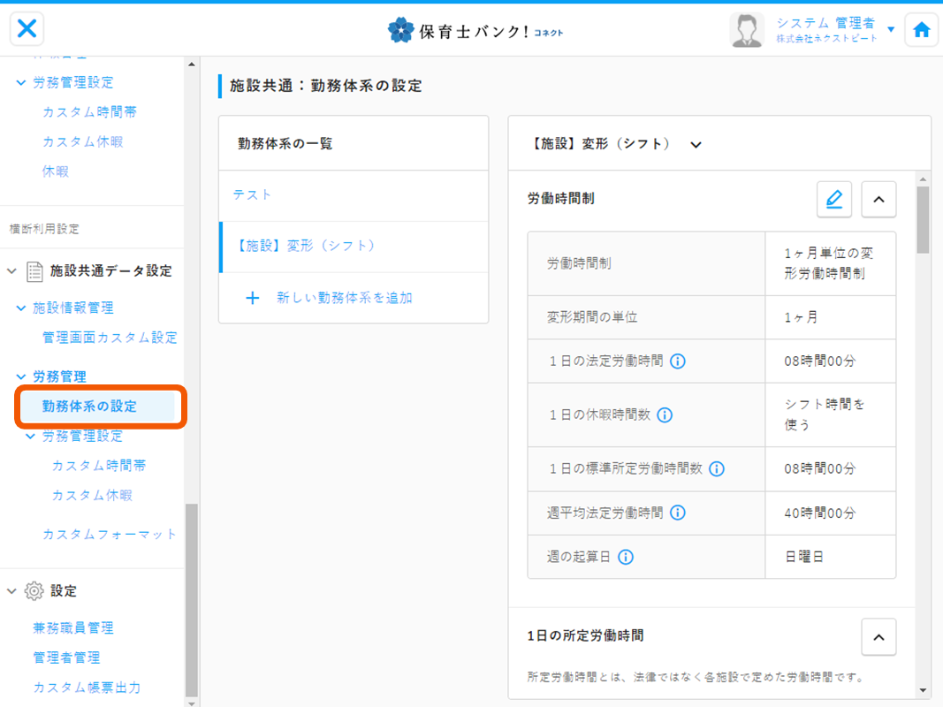This screenshot has height=707, width=943.
Task: Select テスト in the 勤務体系 list
Action: (x=253, y=194)
